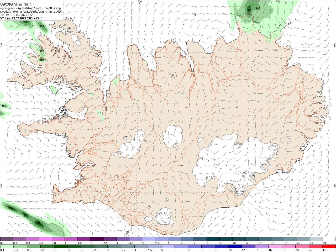This screenshot has height=252, width=336.
Task: Click the '0.6' precipitation value in the north
Action: point(258,8)
